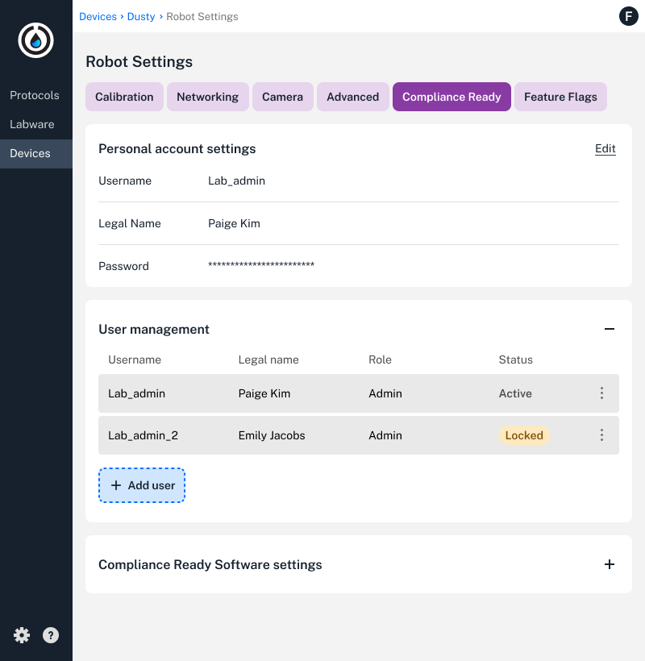Follow the Dusty breadcrumb link
The image size is (645, 661).
coord(141,16)
